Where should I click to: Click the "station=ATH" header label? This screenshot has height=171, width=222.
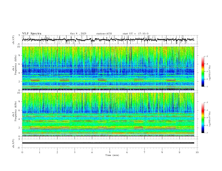[x=104, y=34]
